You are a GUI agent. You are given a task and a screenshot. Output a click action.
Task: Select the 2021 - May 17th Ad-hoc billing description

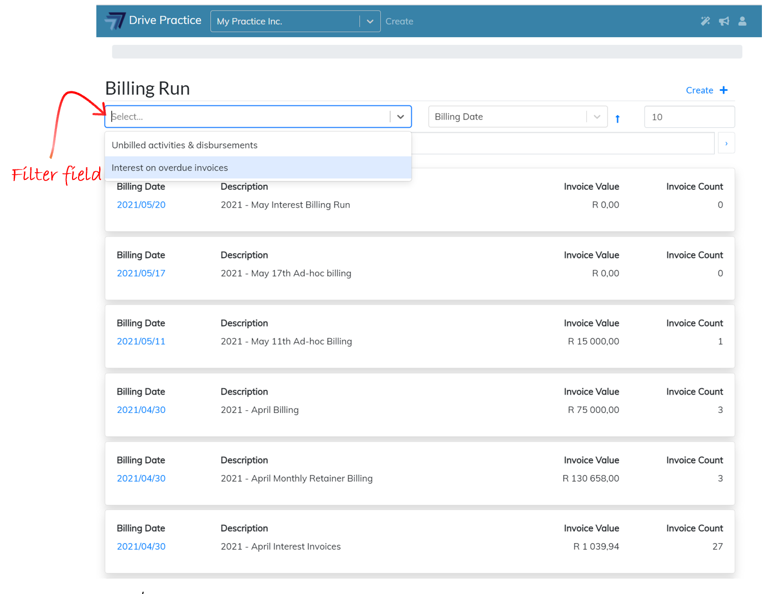pos(286,273)
